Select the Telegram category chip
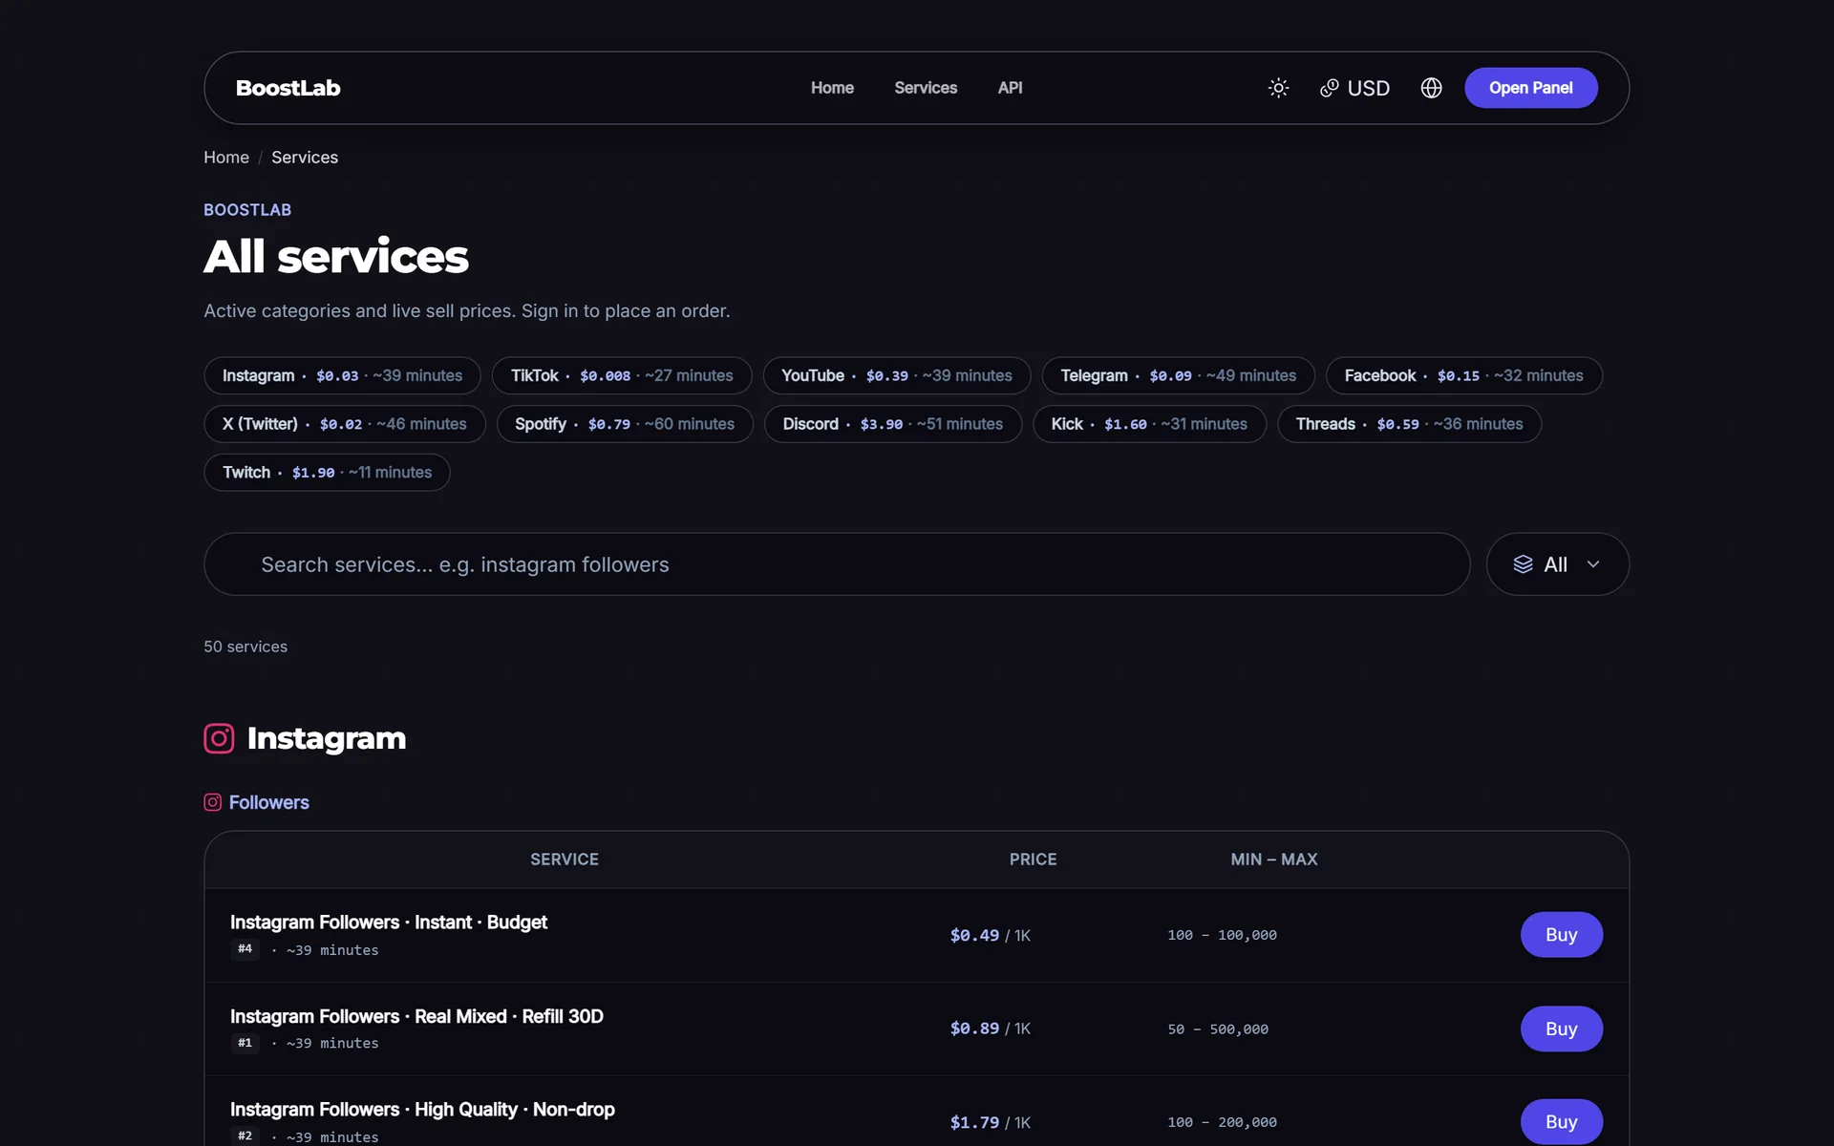Image resolution: width=1834 pixels, height=1146 pixels. point(1178,375)
